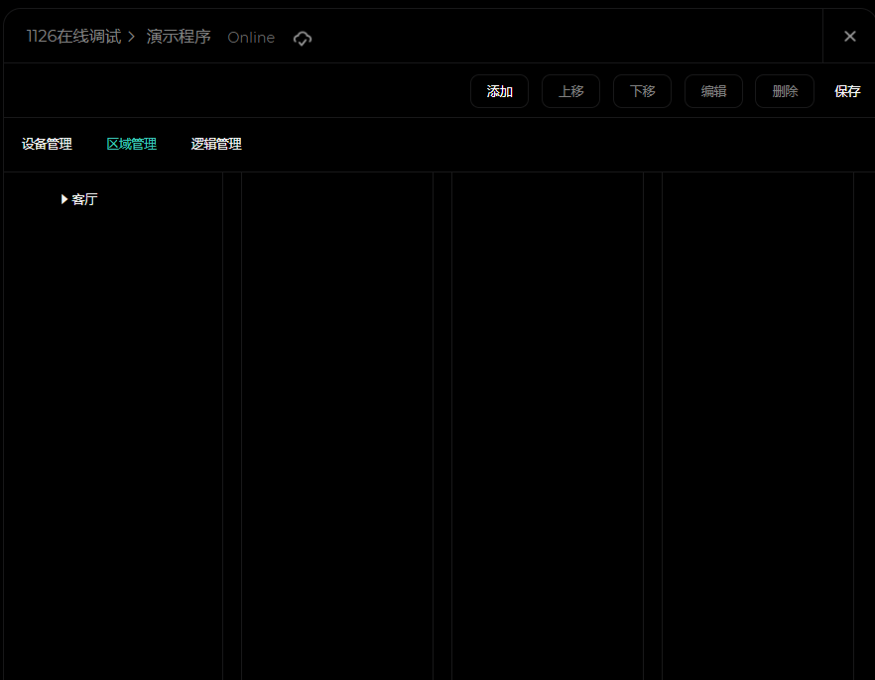Viewport: 875px width, 680px height.
Task: Close the debugging panel with X
Action: pyautogui.click(x=849, y=37)
